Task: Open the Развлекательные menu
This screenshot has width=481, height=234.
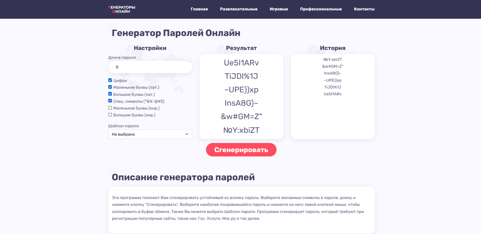Action: (x=239, y=9)
